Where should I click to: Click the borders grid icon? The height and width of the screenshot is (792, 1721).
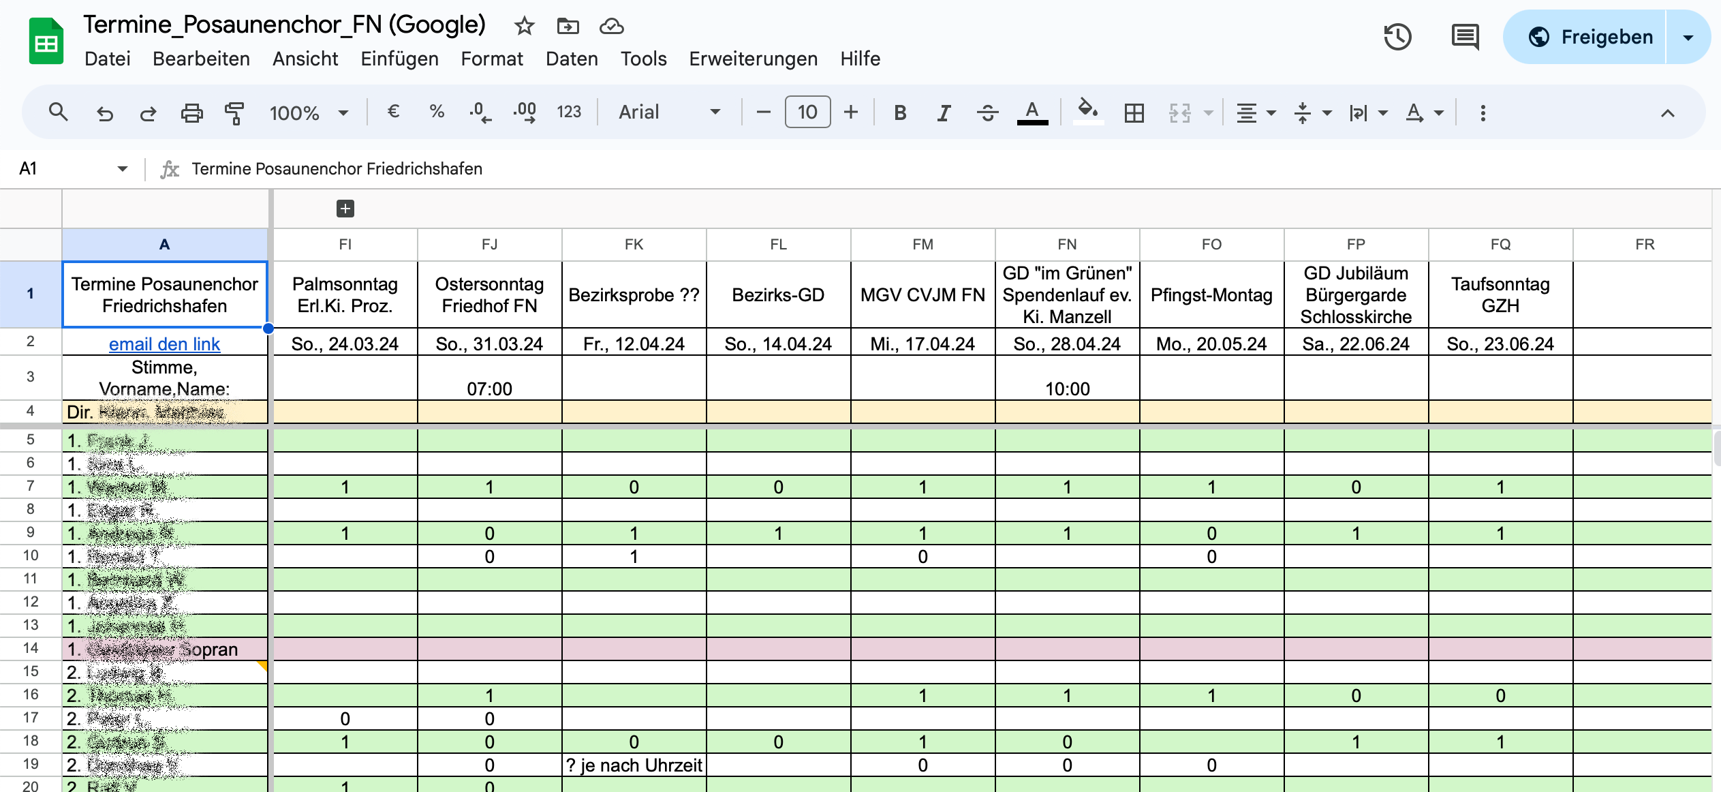tap(1134, 112)
